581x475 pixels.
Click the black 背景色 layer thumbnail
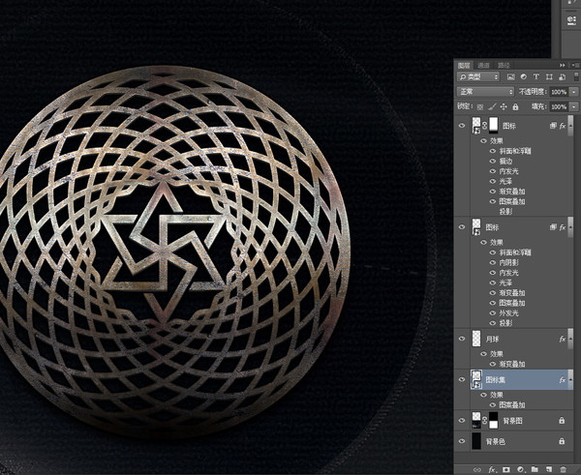click(476, 441)
